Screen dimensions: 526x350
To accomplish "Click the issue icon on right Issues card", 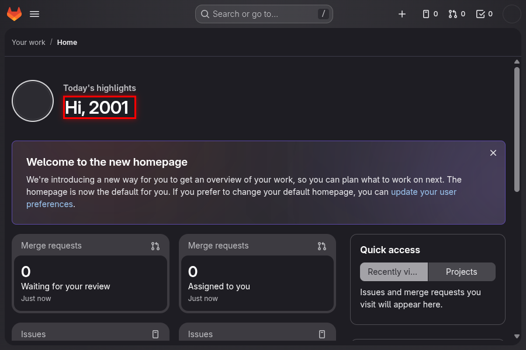I will [321, 334].
